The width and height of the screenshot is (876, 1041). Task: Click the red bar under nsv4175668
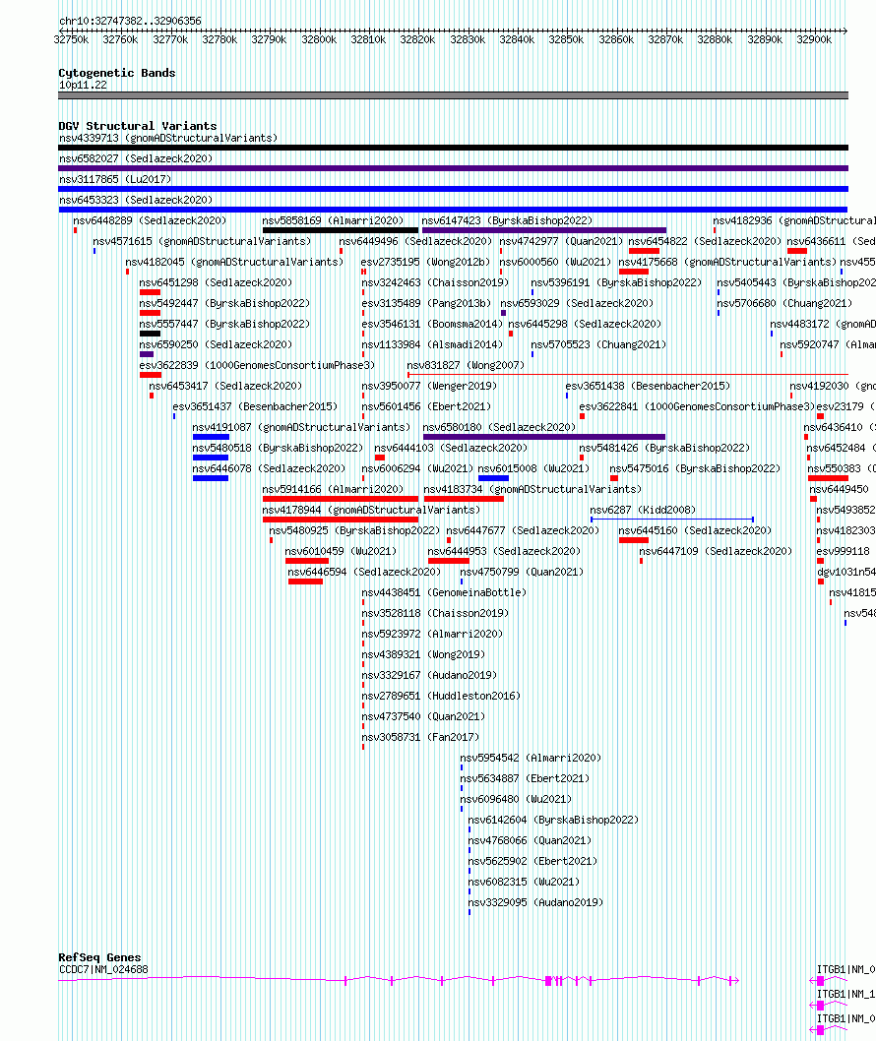point(634,272)
